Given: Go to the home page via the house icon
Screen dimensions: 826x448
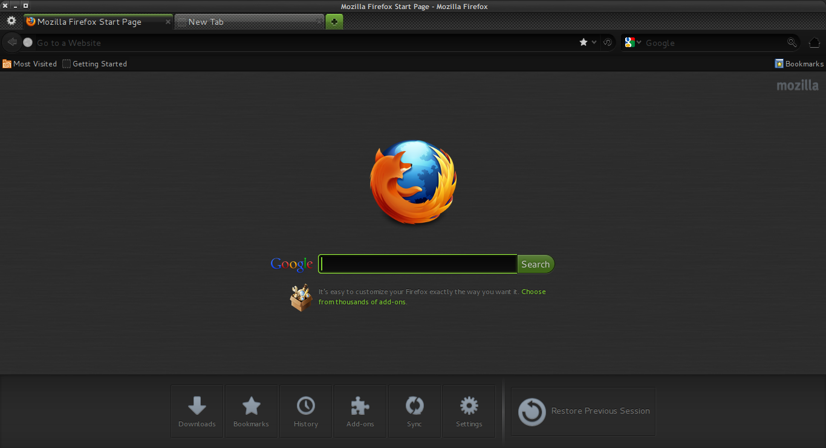Looking at the screenshot, I should 815,42.
